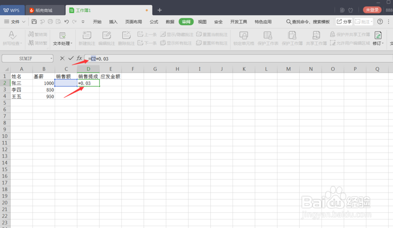Switch to Developer Tools (开发工具) tab
This screenshot has width=393, height=228.
tap(239, 22)
